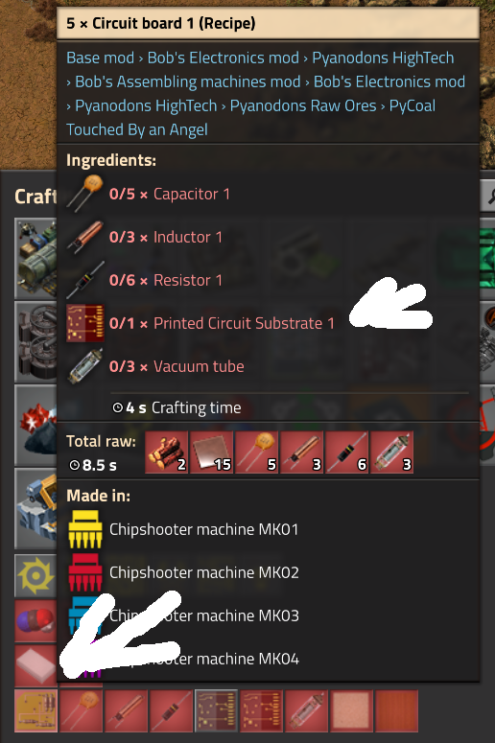495x743 pixels.
Task: Click the highlighted grey circuit substrate slot
Action: tap(216, 710)
